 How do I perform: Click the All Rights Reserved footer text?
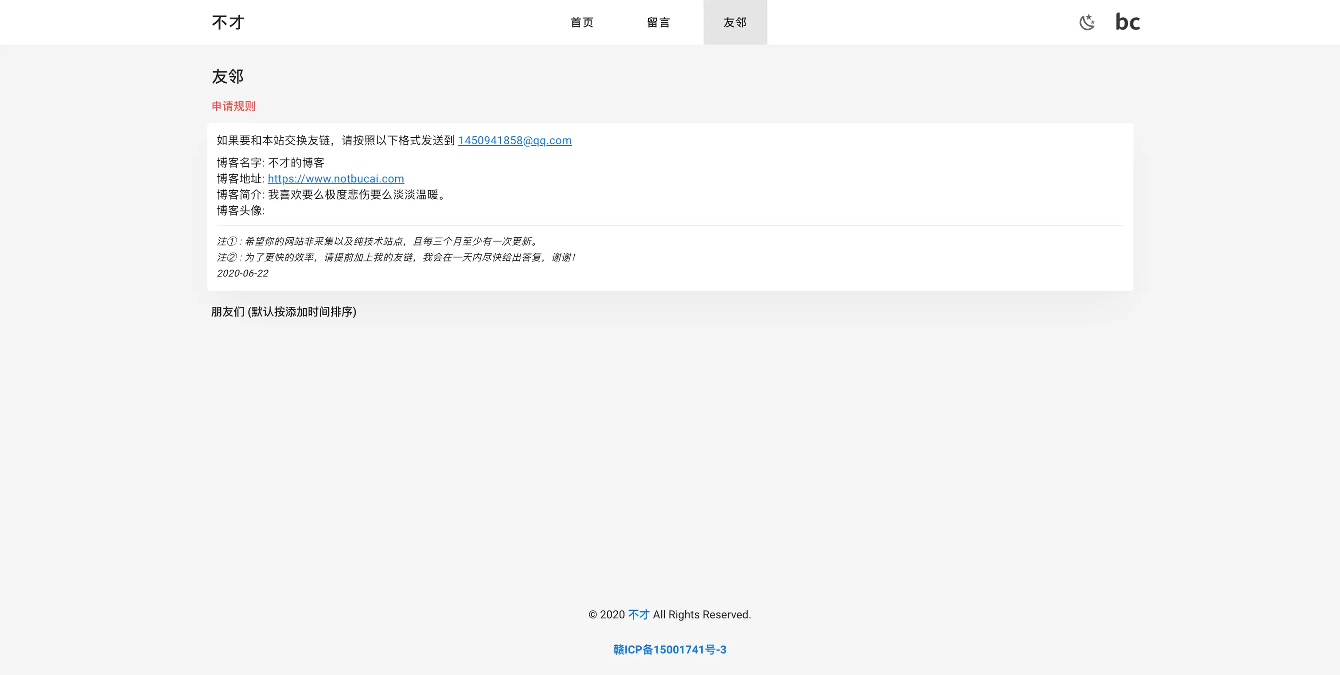tap(702, 614)
